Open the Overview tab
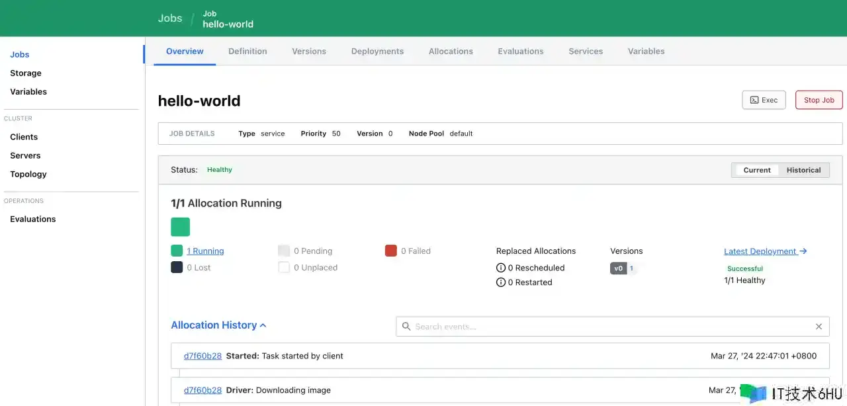 click(x=185, y=51)
